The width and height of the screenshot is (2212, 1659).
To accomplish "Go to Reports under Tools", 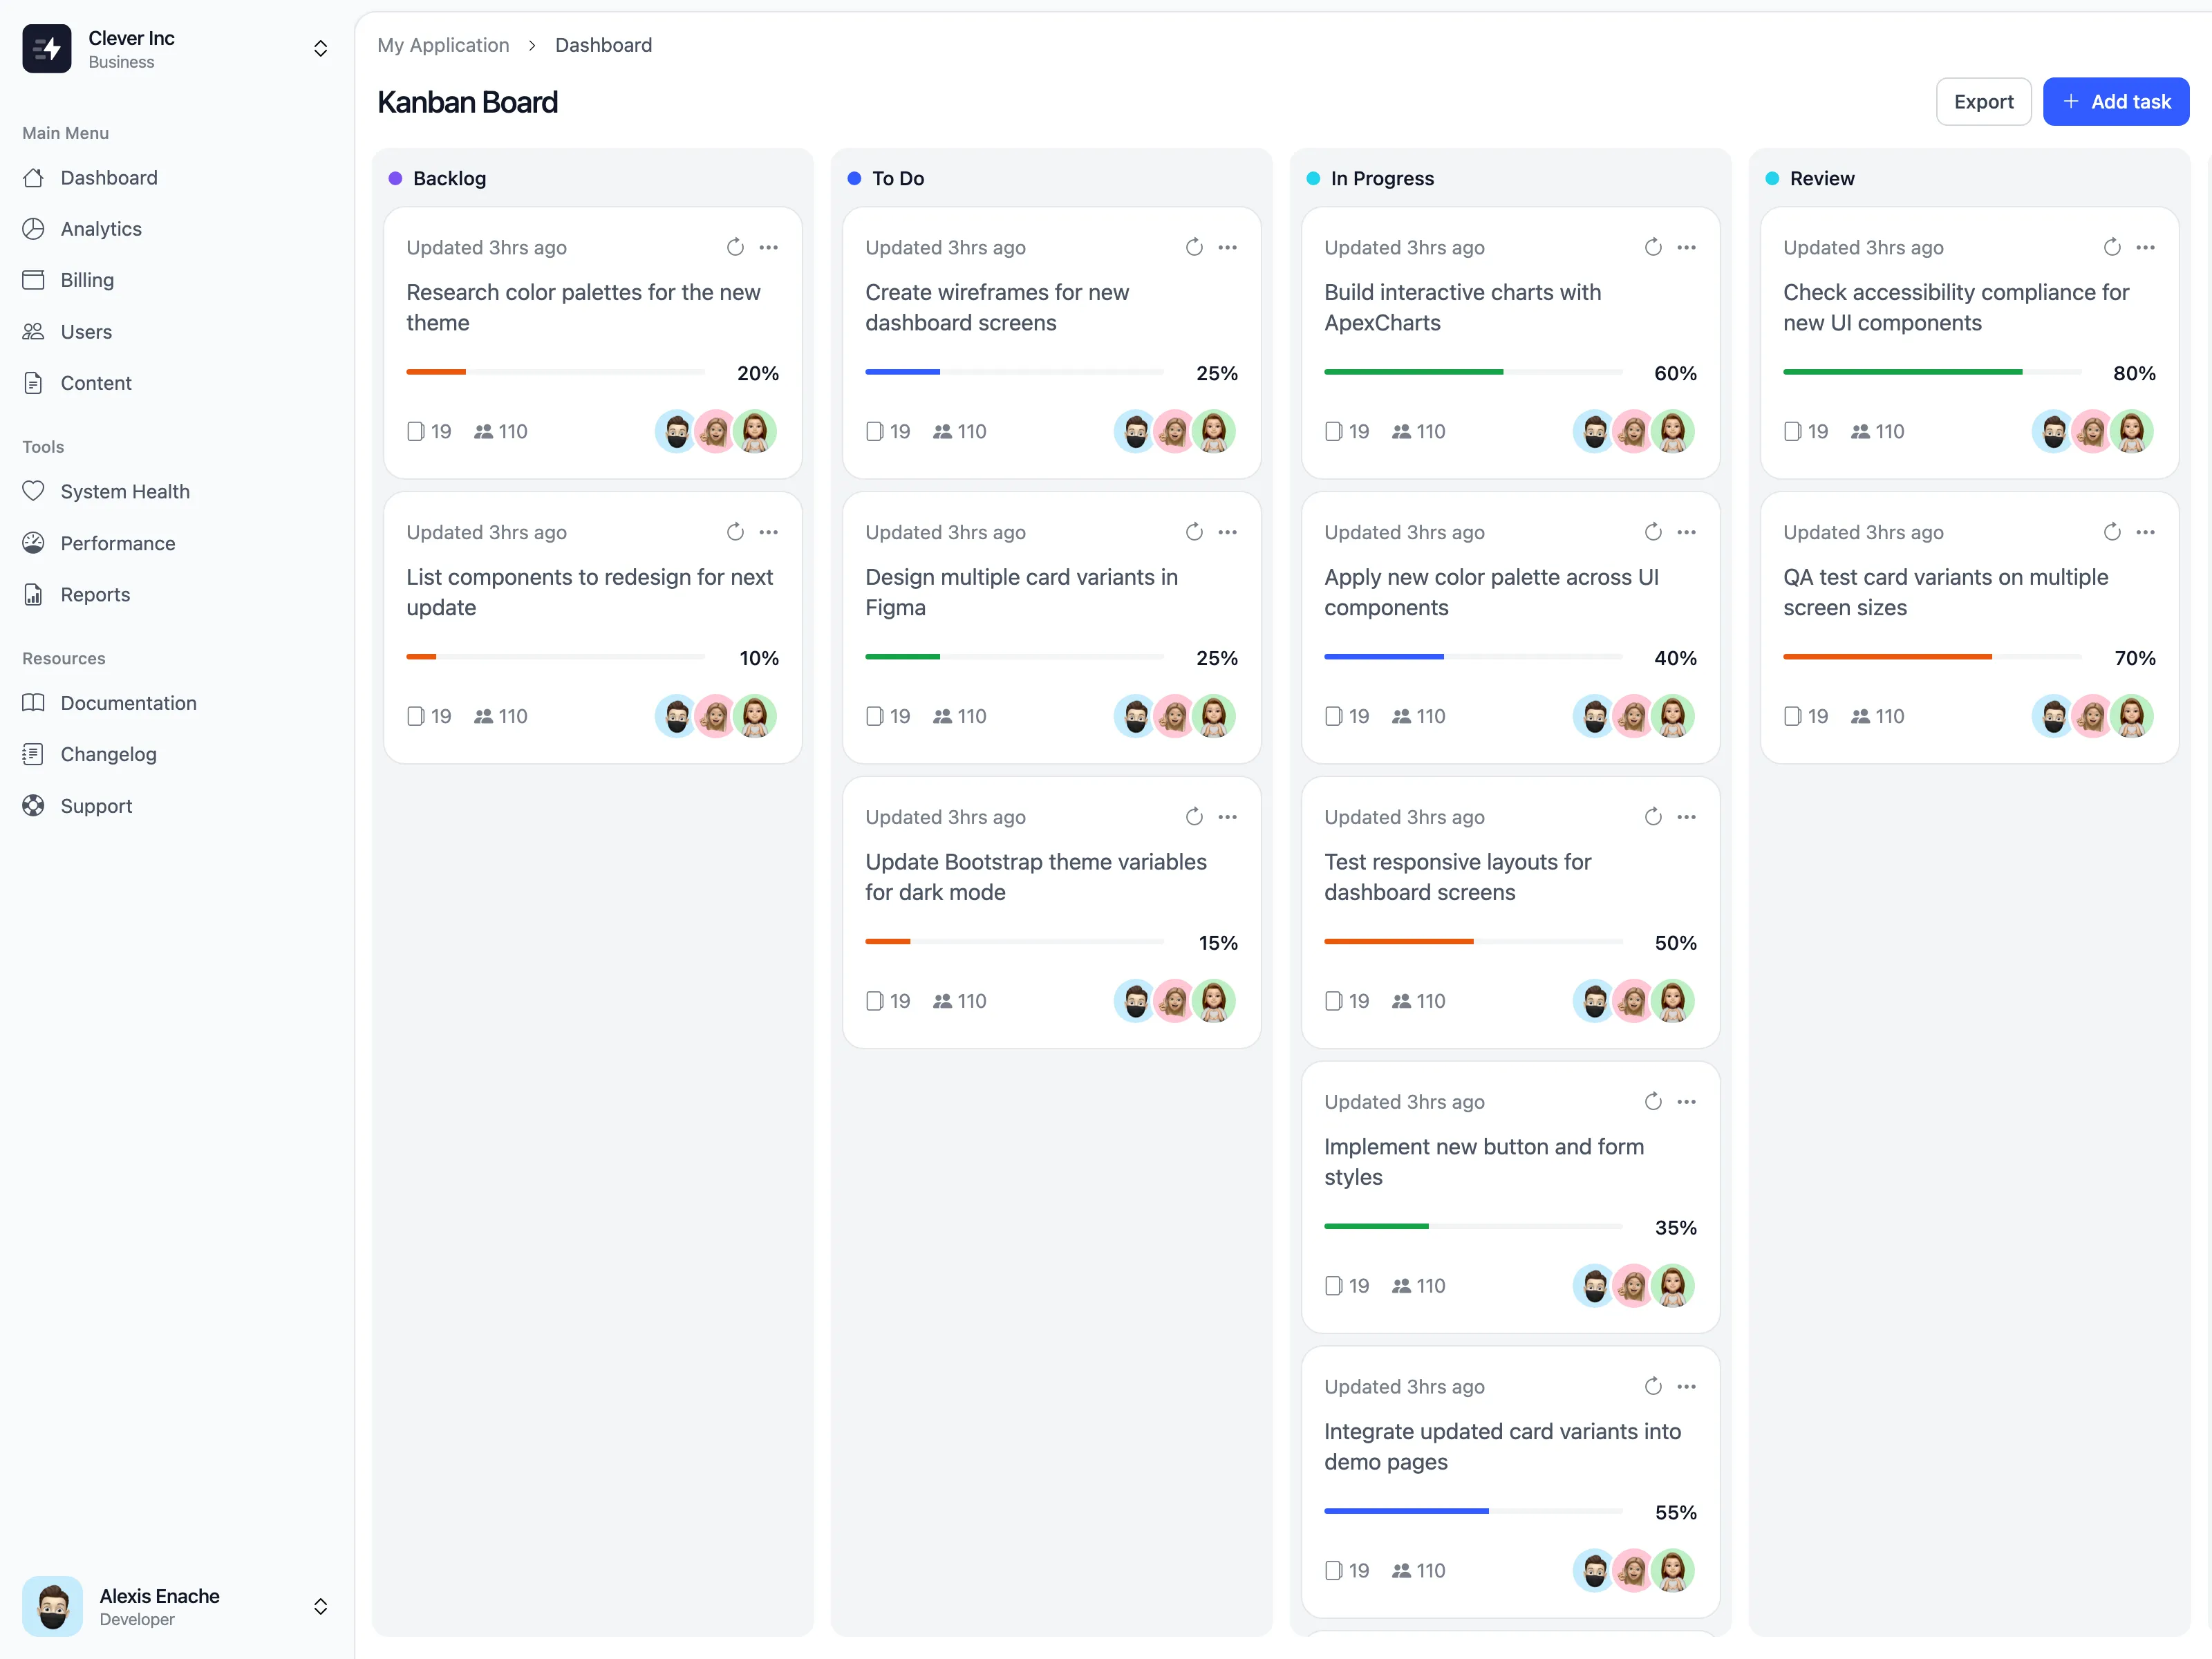I will 95,594.
